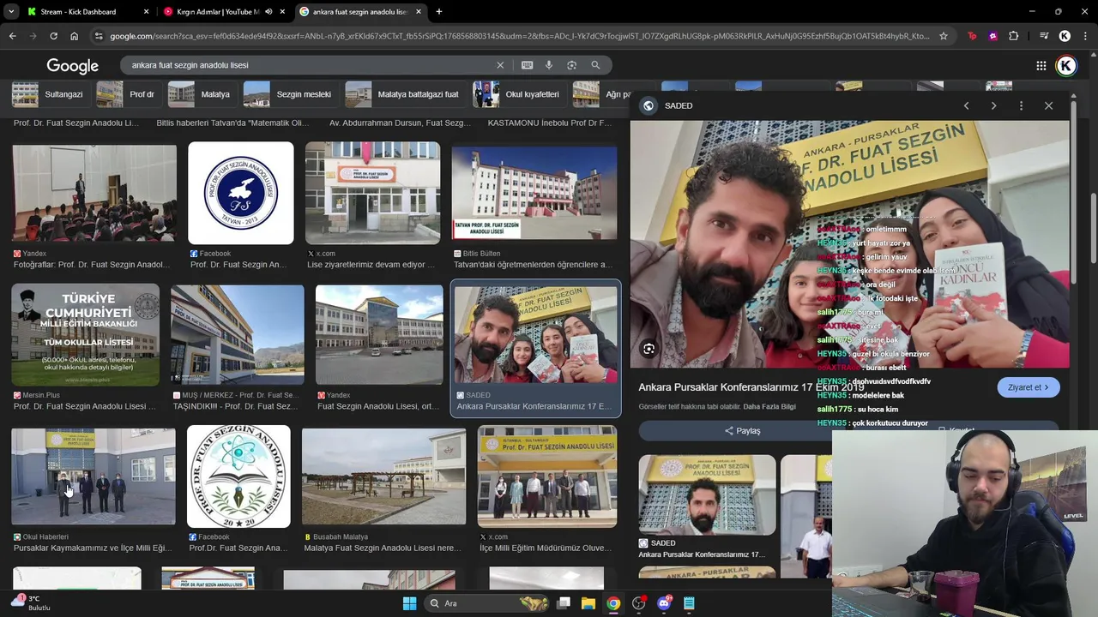Bookmark this page with the star
1098x617 pixels.
pyautogui.click(x=944, y=36)
